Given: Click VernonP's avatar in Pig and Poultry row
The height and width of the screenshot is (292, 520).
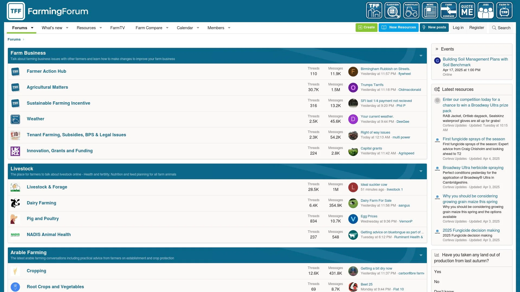Looking at the screenshot, I should coord(353,219).
